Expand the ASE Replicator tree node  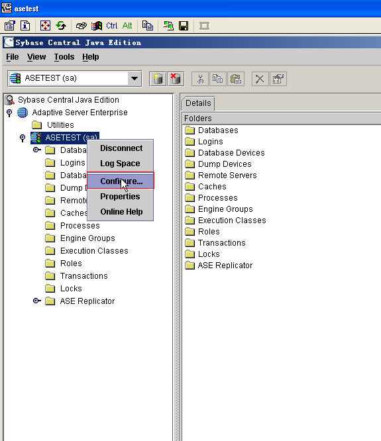click(37, 301)
